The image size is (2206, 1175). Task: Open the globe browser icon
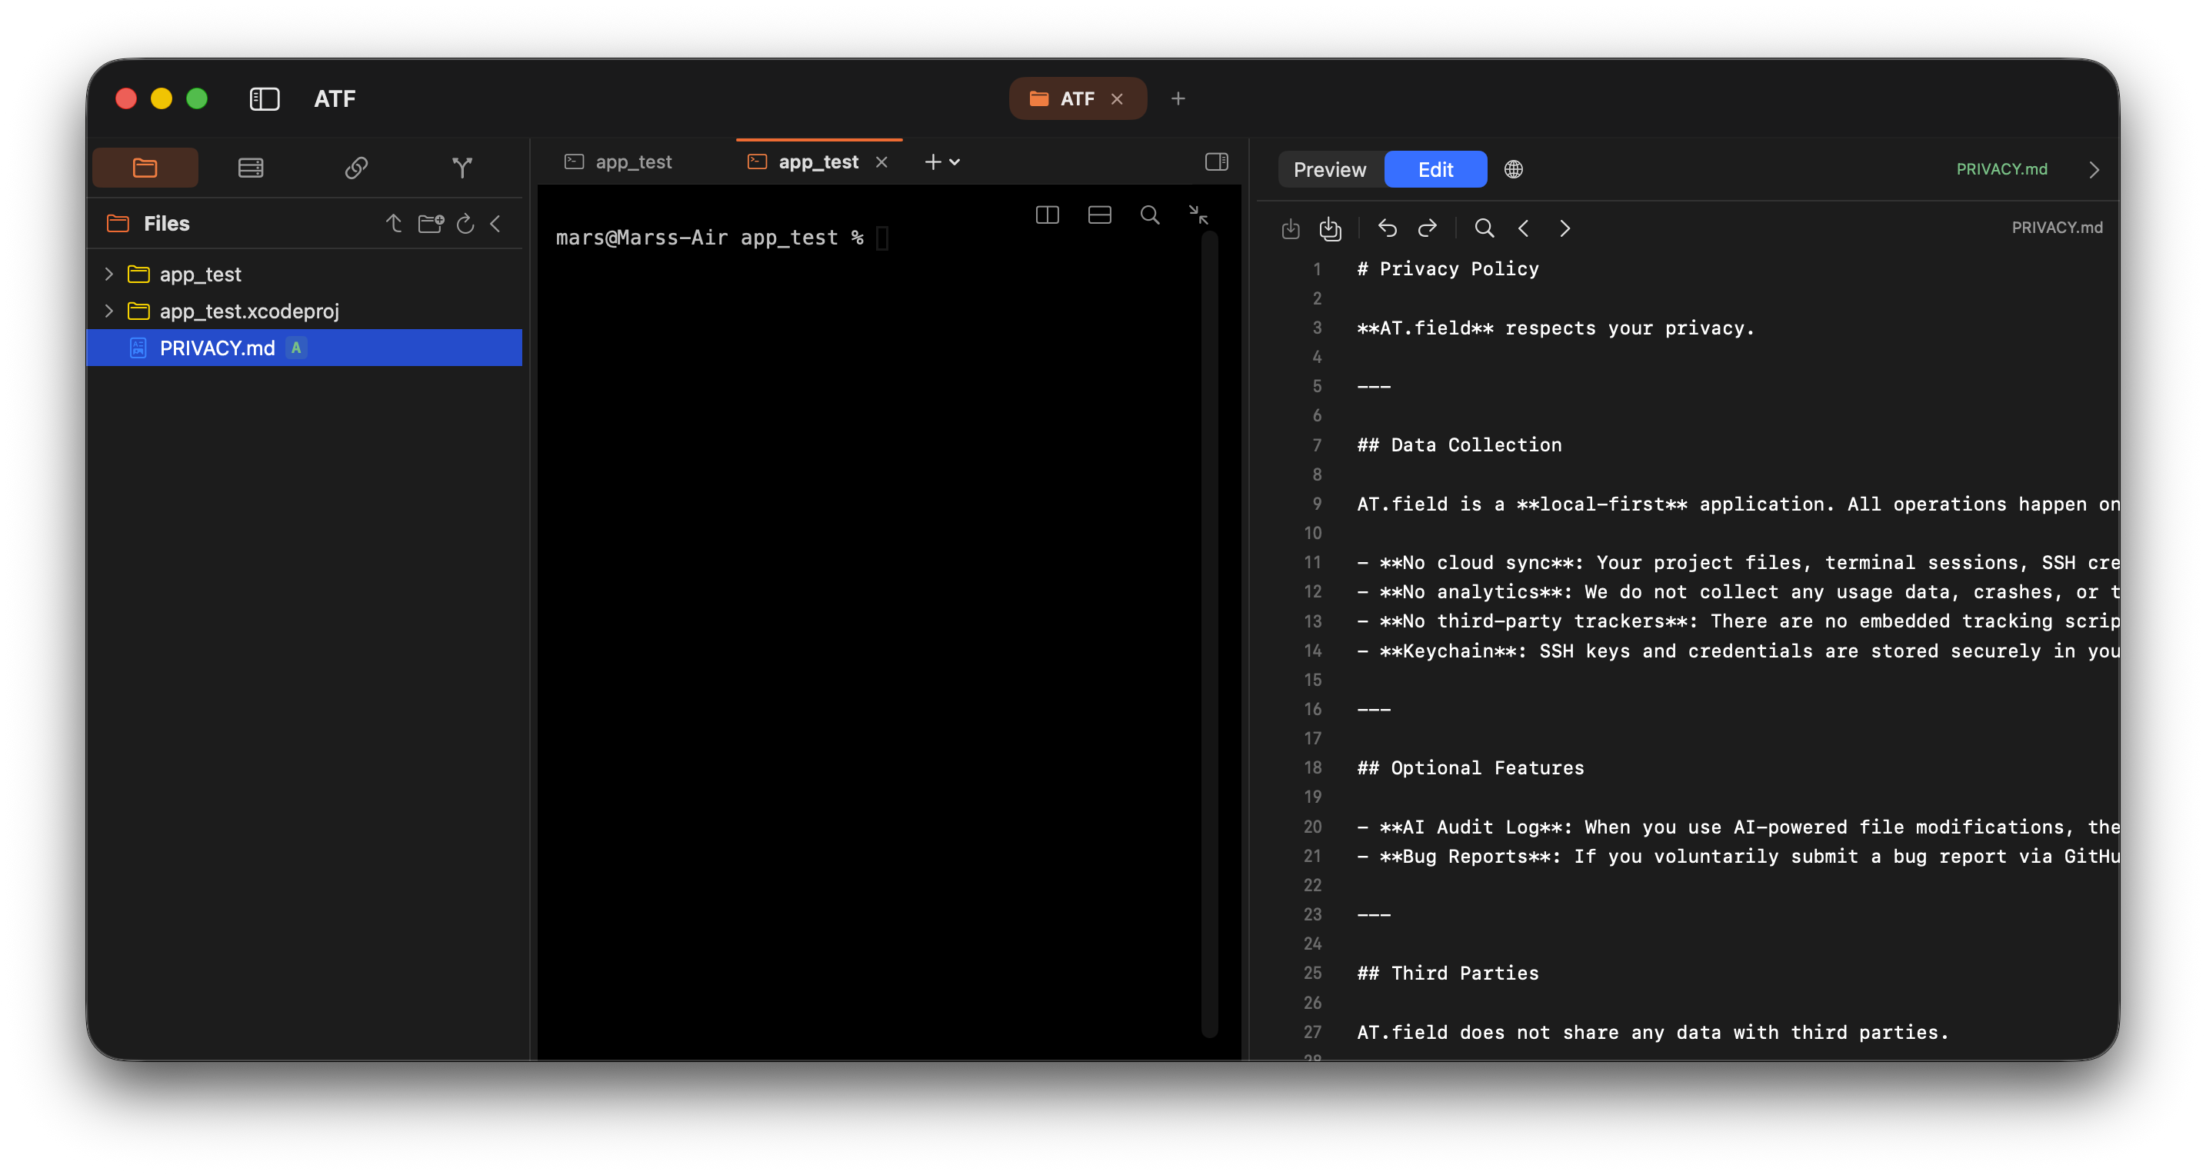coord(1513,170)
